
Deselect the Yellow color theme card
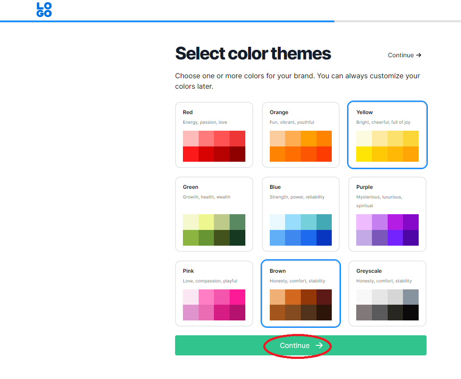point(387,135)
